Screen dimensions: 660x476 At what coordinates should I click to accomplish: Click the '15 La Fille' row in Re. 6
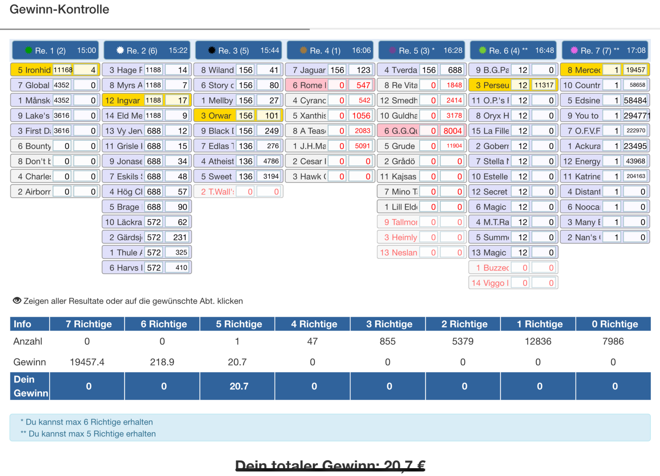(513, 131)
